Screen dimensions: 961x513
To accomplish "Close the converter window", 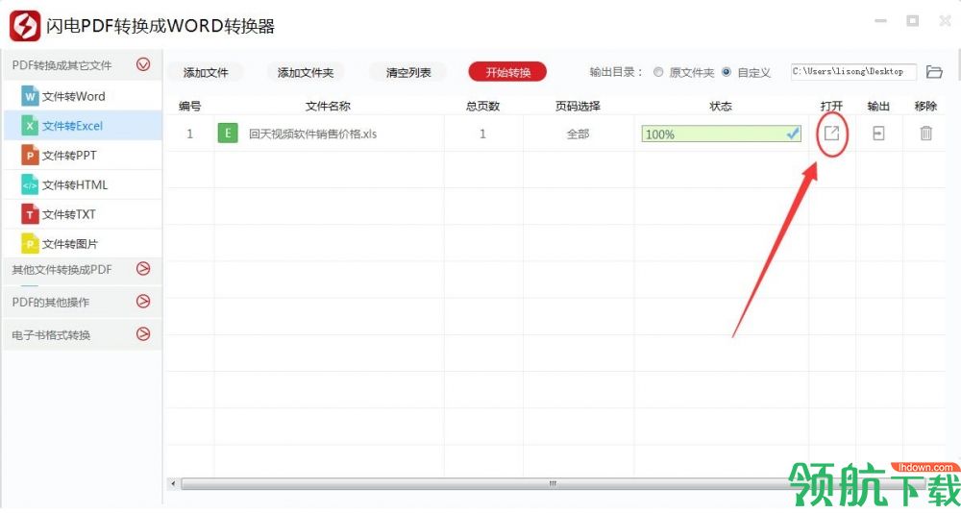I will (945, 21).
